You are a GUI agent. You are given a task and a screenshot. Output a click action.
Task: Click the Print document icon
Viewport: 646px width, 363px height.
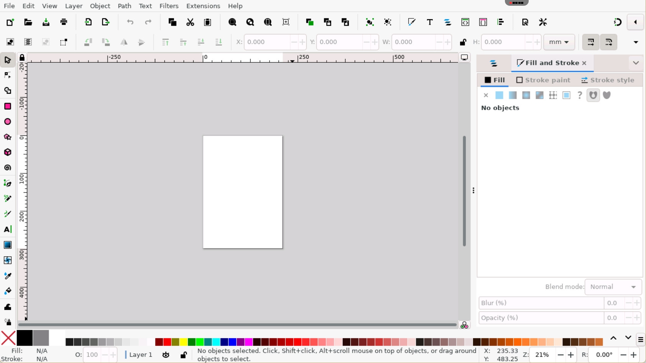[x=64, y=22]
